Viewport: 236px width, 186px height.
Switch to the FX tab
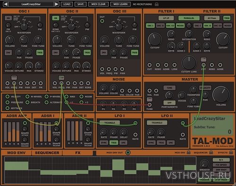(78, 152)
